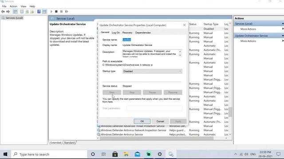
Task: Collapse Update Orchestrator Service actions section
Action: (283, 36)
